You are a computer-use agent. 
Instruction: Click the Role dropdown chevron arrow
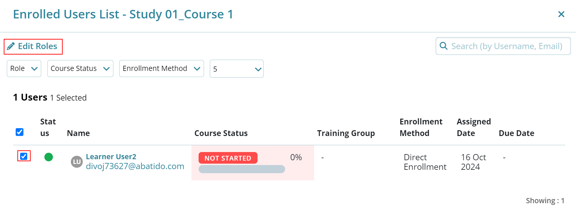coord(34,69)
